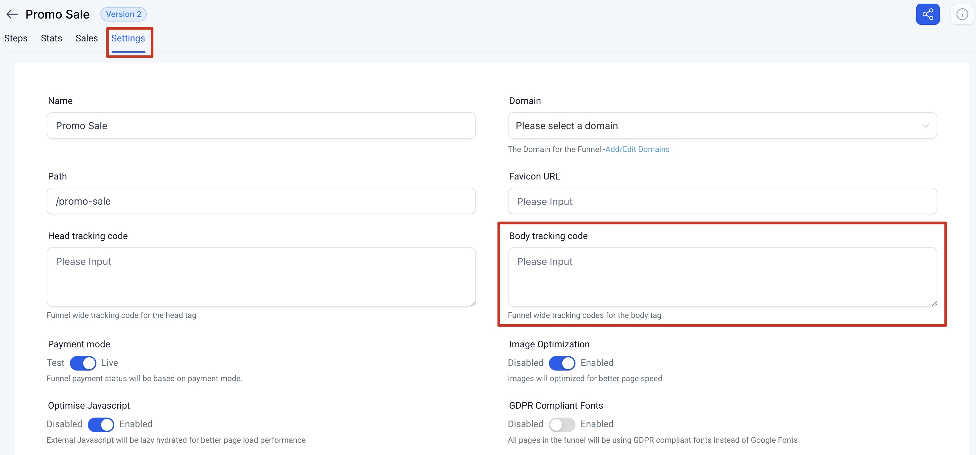Click the Body tracking code textarea

coord(722,277)
